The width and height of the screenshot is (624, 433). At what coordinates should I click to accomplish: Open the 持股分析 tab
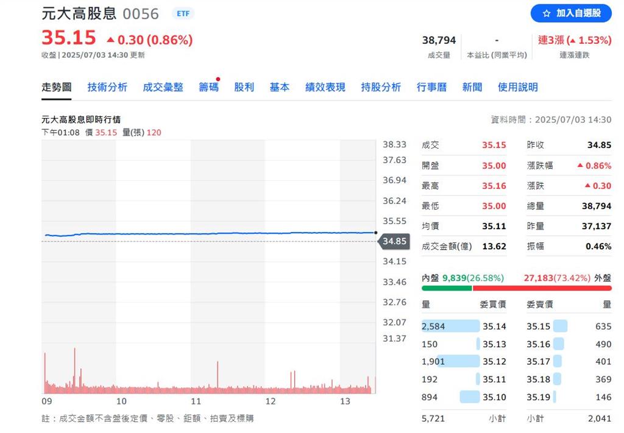(381, 87)
